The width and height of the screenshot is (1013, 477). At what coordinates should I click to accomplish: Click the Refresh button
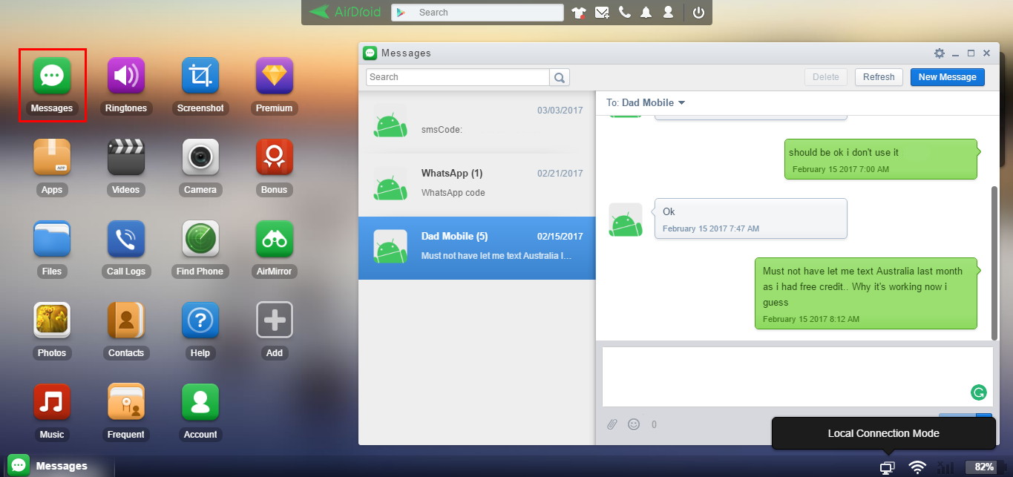(x=879, y=77)
